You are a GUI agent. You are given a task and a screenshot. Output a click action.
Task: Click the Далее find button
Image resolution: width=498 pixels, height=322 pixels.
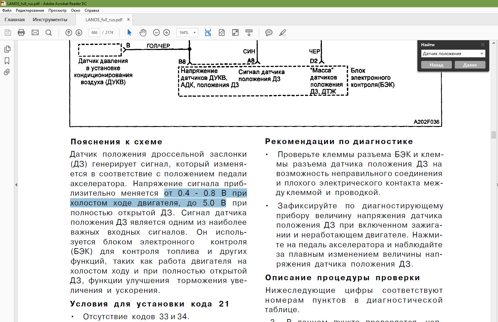470,65
